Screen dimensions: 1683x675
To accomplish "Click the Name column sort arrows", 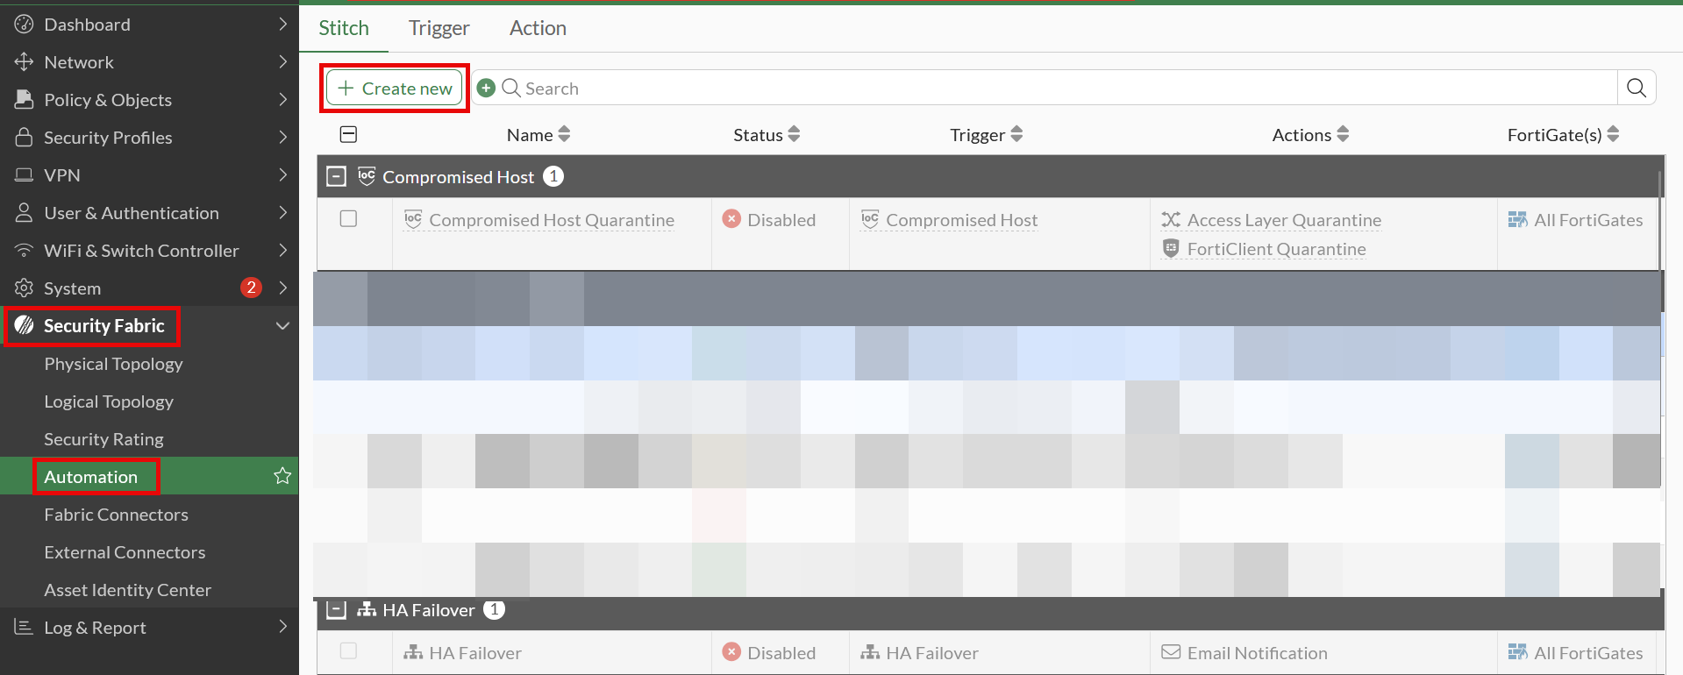I will point(564,134).
